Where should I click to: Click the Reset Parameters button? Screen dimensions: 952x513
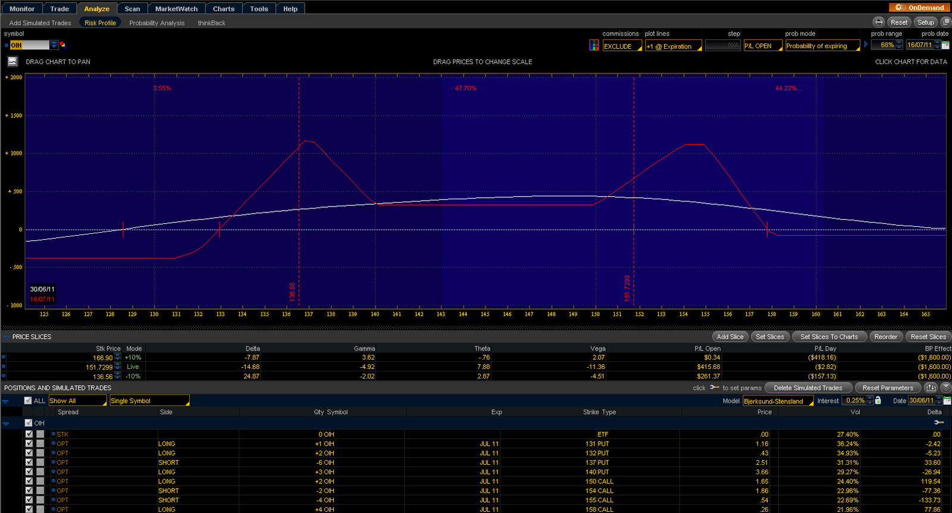point(888,387)
